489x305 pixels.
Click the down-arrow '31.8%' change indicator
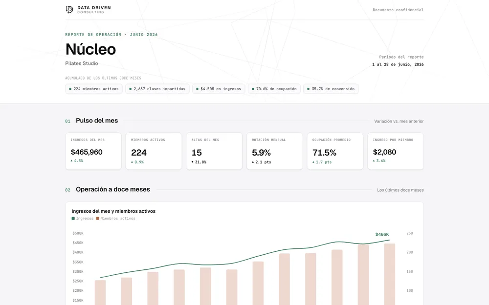click(199, 162)
